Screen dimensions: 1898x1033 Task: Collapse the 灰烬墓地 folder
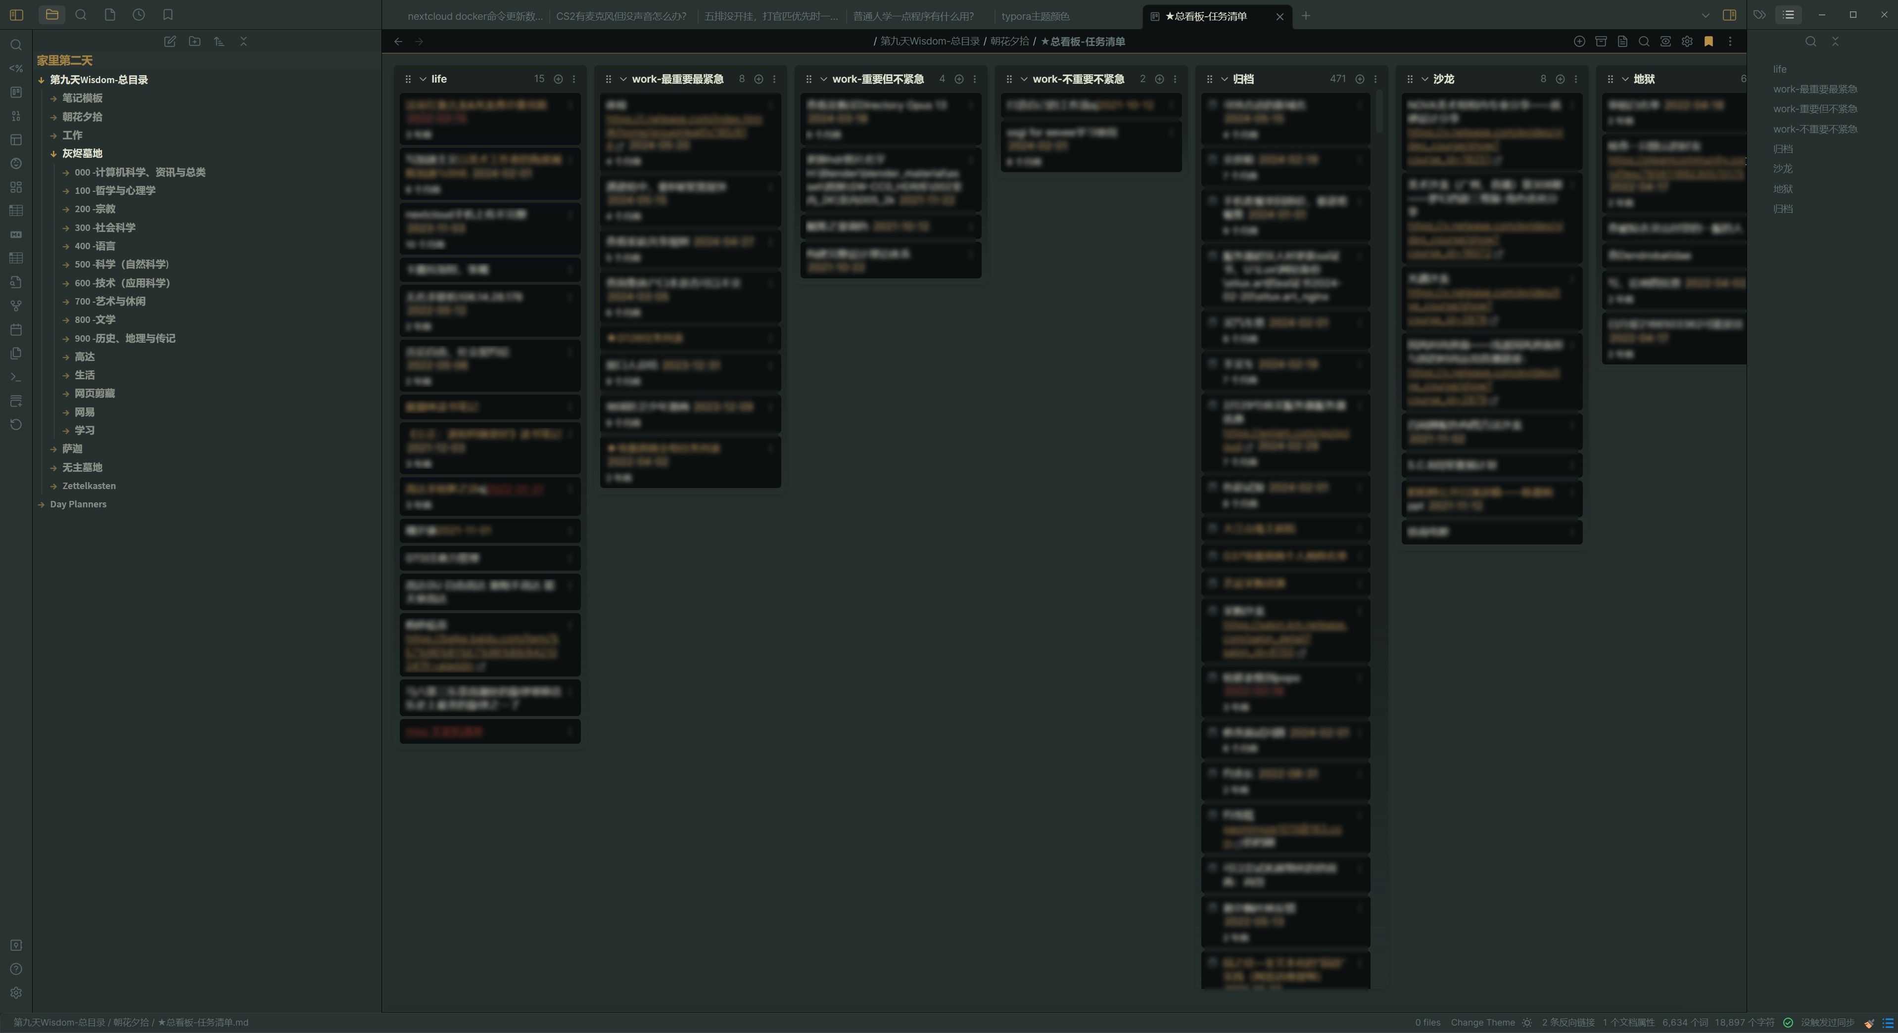pyautogui.click(x=83, y=153)
